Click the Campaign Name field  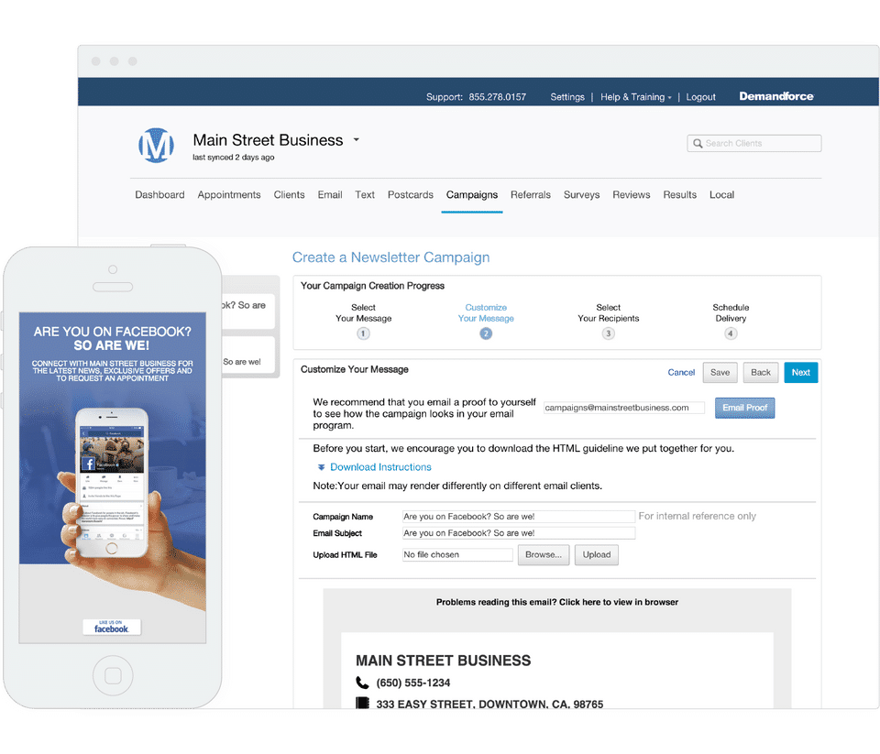(519, 517)
